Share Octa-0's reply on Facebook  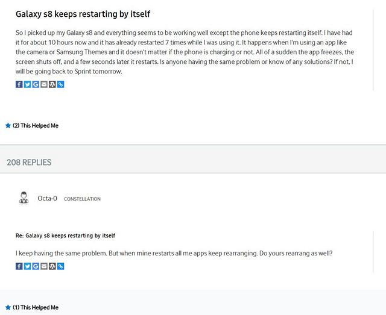19,266
